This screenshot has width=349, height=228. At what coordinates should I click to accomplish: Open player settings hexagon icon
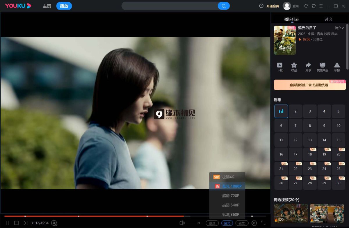(254, 223)
